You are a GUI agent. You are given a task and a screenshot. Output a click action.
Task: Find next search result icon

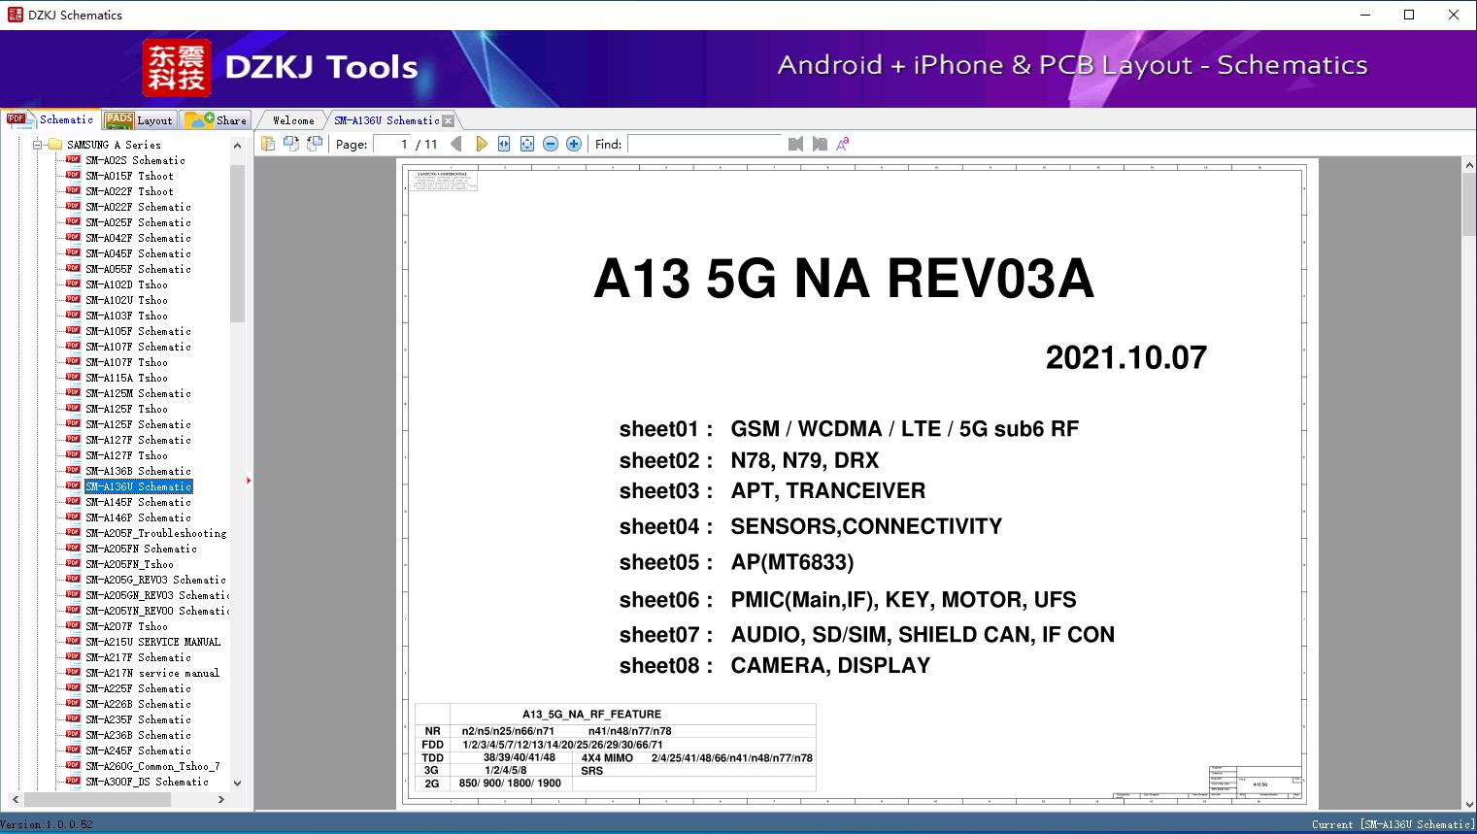[x=820, y=144]
